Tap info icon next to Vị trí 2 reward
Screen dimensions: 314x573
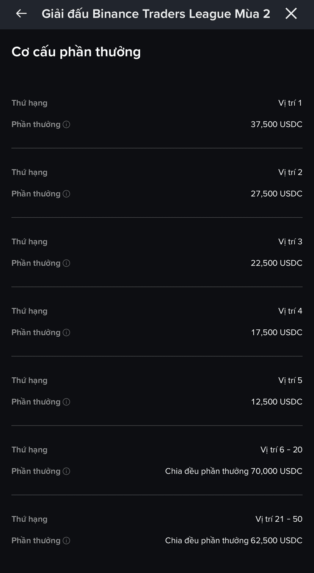pyautogui.click(x=66, y=194)
